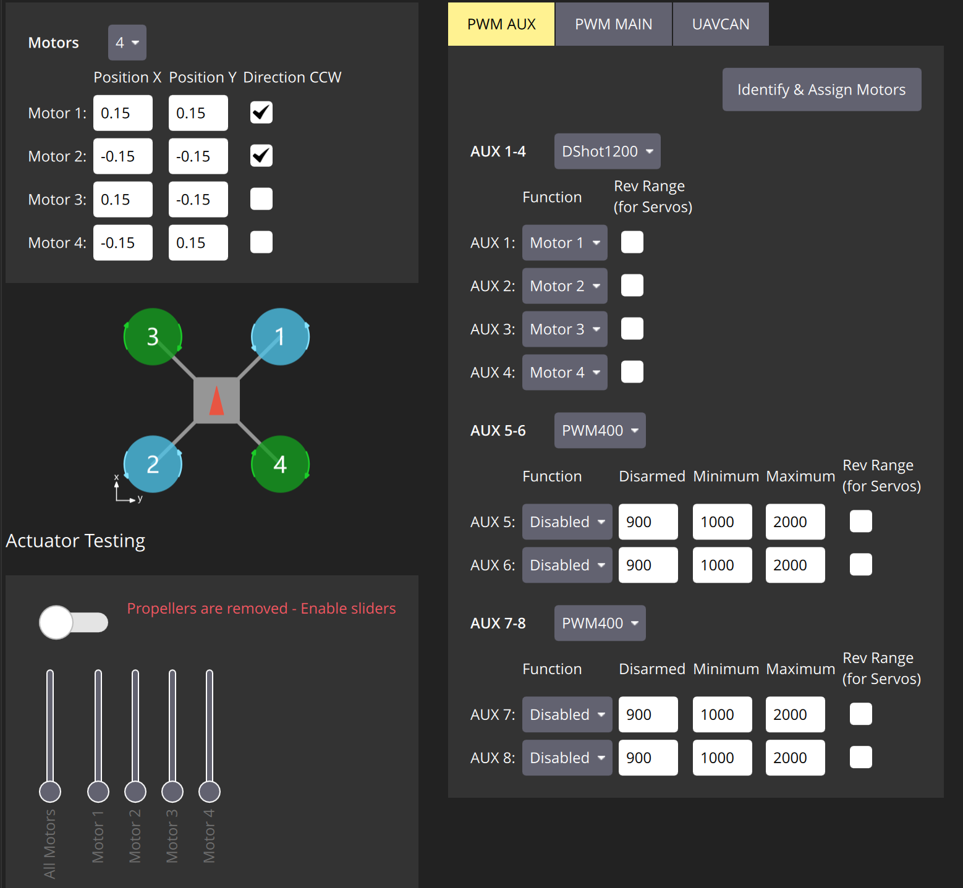Click AUX 8 Disarmed value field

click(648, 758)
